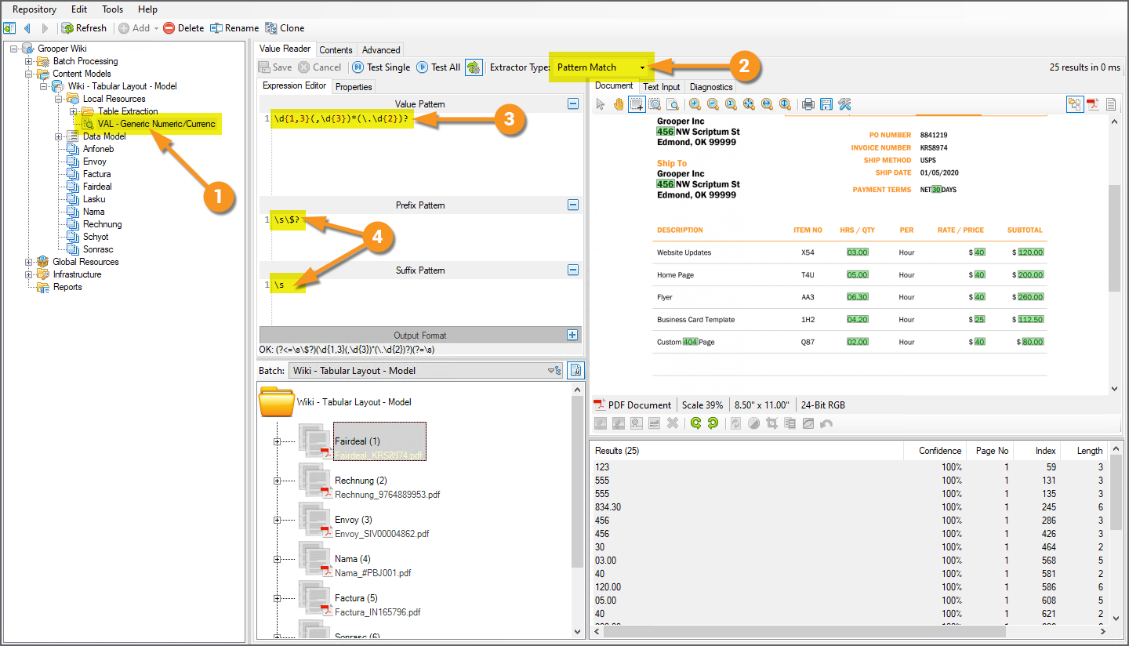Image resolution: width=1129 pixels, height=646 pixels.
Task: Collapse the Prefix Pattern section
Action: pyautogui.click(x=573, y=205)
